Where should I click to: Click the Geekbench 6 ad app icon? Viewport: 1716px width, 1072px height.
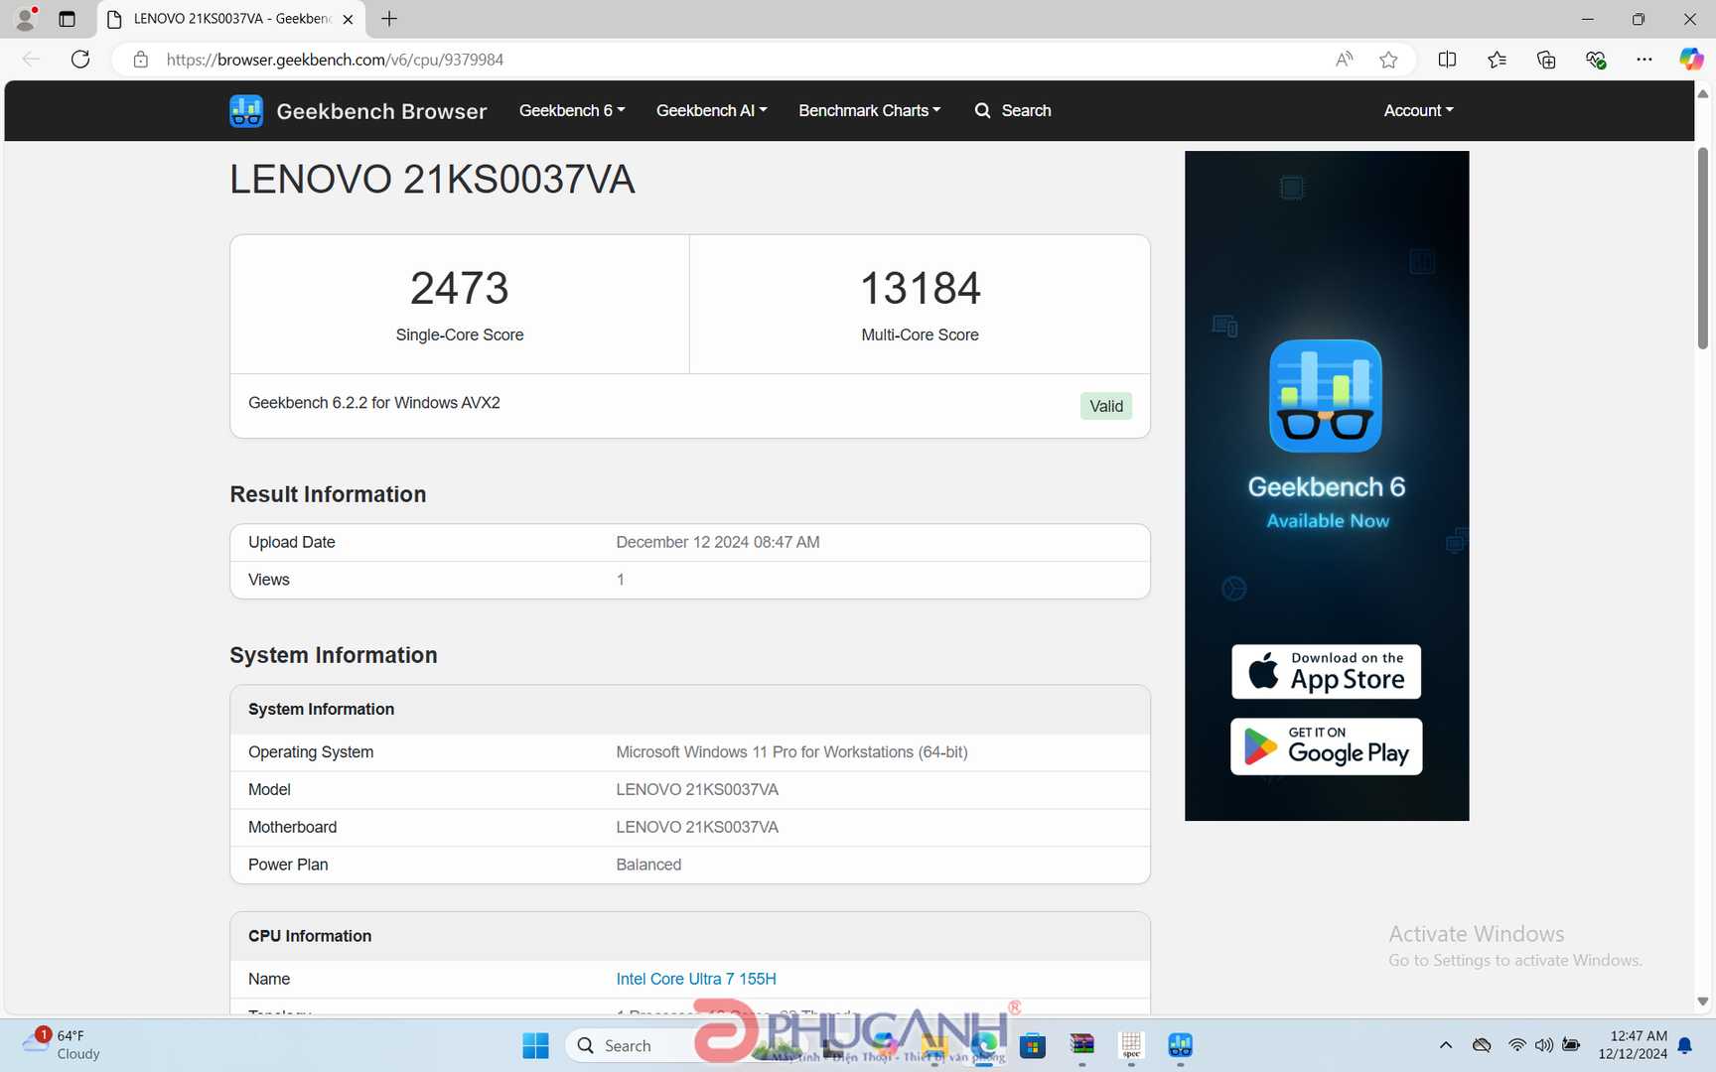coord(1326,396)
